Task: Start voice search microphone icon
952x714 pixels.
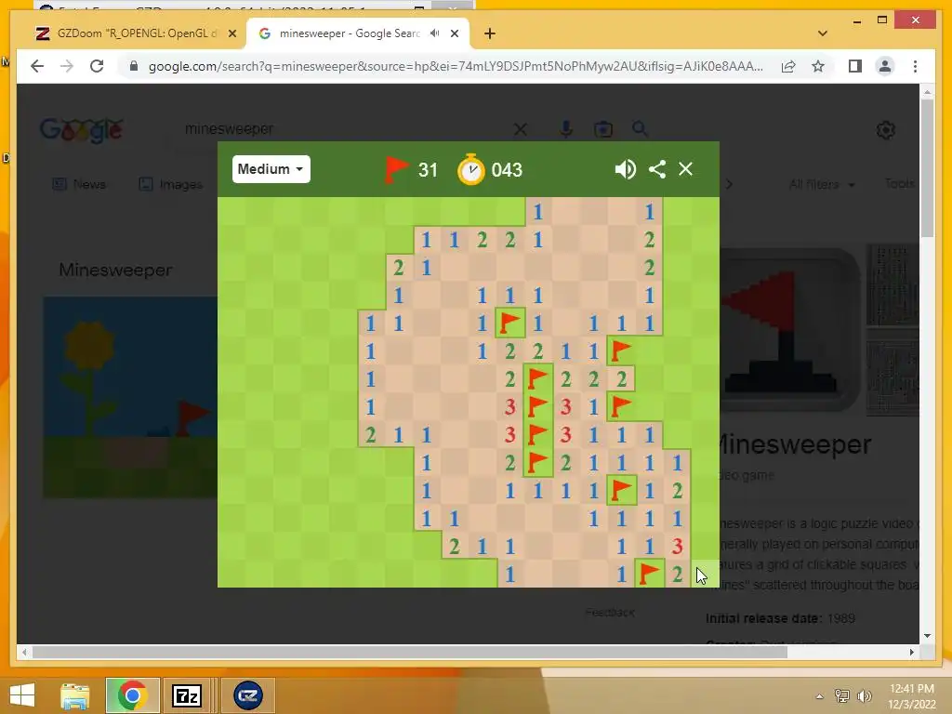Action: [x=566, y=129]
